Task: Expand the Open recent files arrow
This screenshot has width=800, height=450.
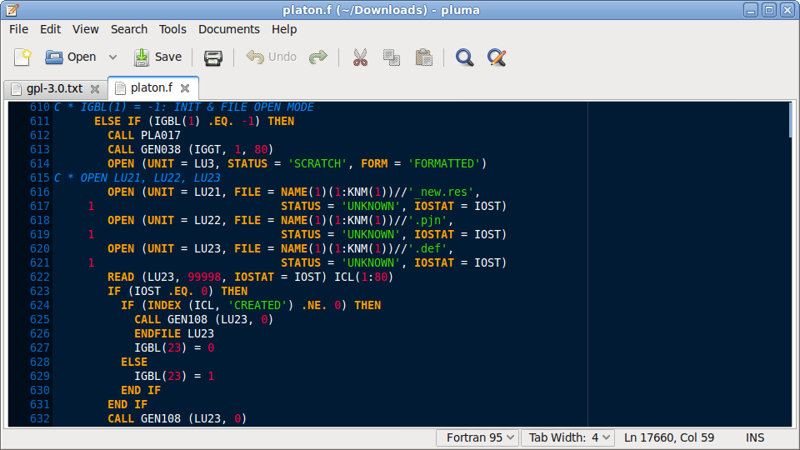Action: click(x=113, y=57)
